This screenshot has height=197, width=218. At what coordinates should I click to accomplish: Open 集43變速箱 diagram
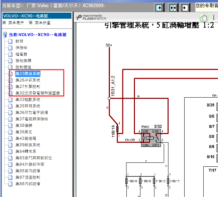coord(26,138)
